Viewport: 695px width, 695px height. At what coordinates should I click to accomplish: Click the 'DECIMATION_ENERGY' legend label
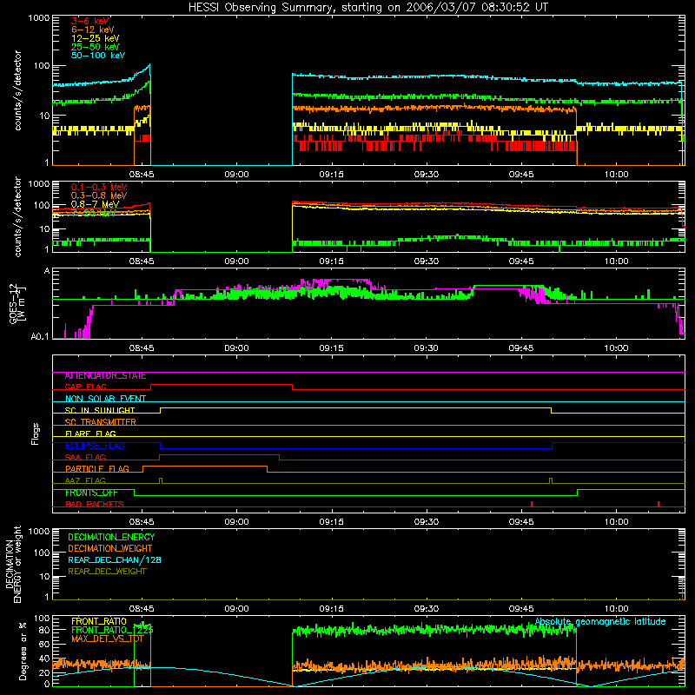pyautogui.click(x=111, y=537)
